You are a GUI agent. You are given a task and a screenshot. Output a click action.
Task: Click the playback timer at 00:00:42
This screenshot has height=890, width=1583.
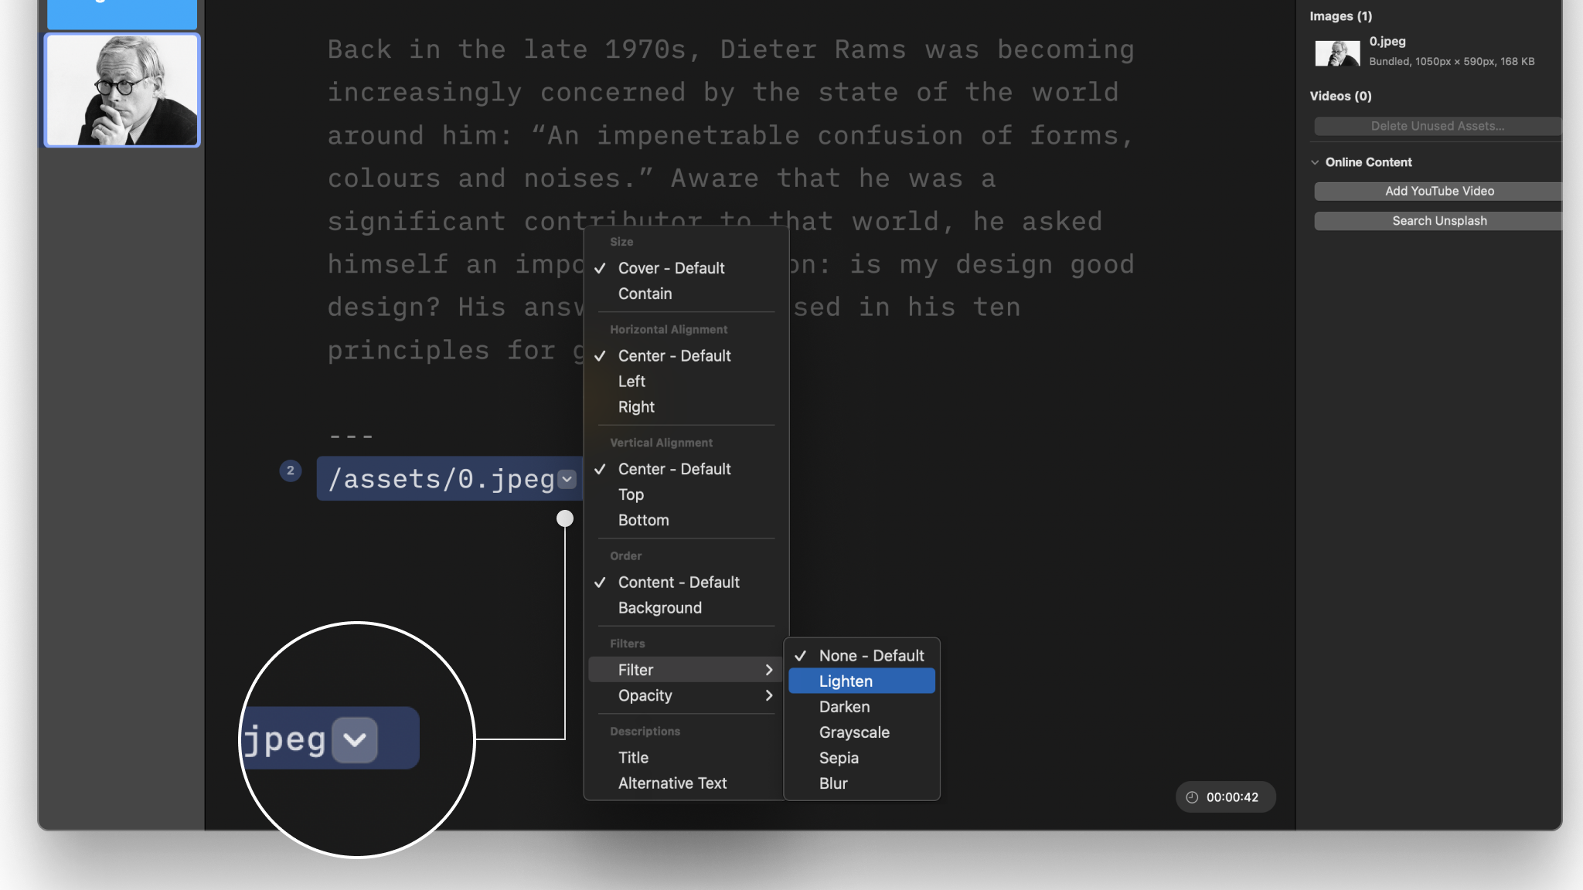pyautogui.click(x=1225, y=797)
